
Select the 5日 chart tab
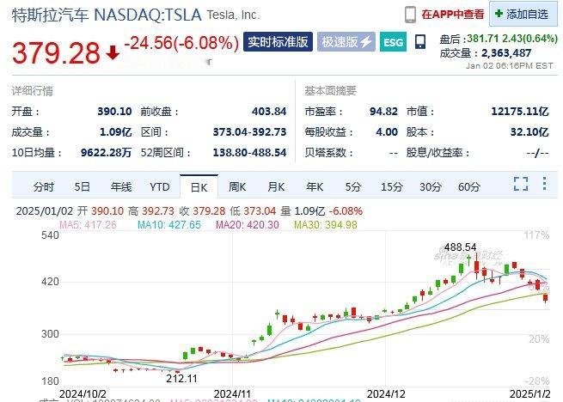click(x=83, y=187)
